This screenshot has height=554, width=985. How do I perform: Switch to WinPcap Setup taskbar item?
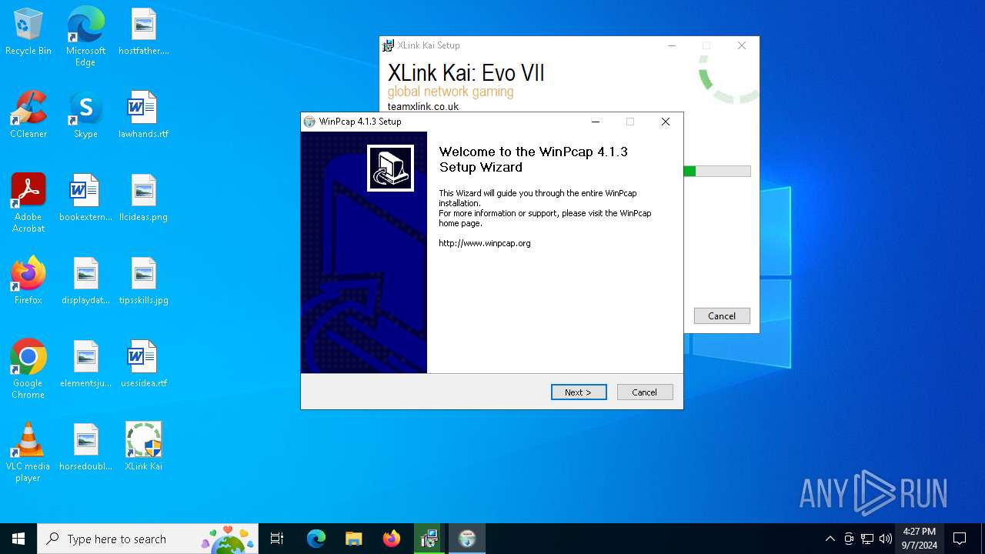click(x=466, y=539)
